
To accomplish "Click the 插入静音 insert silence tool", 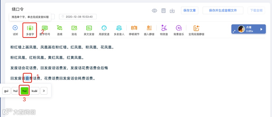I will [x=149, y=30].
